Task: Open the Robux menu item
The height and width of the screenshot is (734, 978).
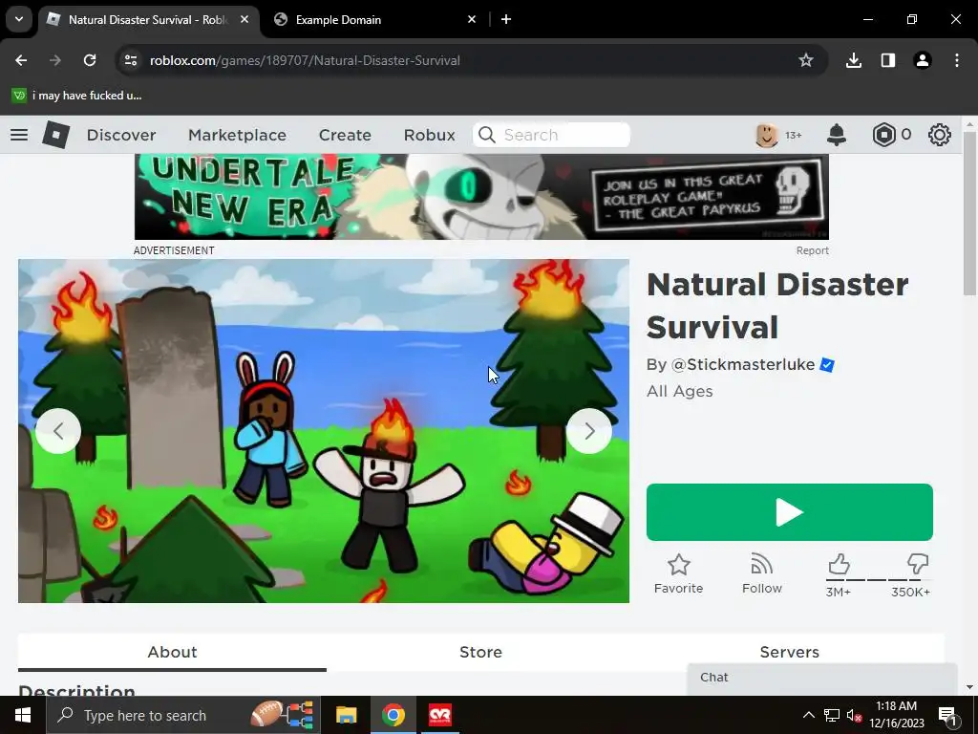Action: coord(429,135)
